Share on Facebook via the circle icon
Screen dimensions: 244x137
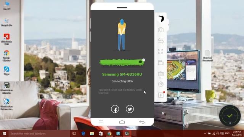(115, 109)
